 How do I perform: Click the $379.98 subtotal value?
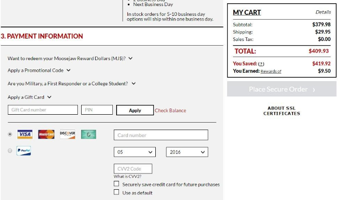(x=321, y=25)
